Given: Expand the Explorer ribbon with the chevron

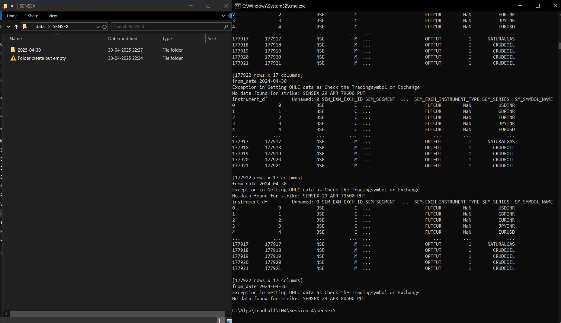Looking at the screenshot, I should [223, 16].
